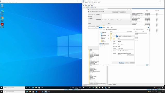Open Start menu in the right VM taskbar
The image size is (165, 93).
84,88
